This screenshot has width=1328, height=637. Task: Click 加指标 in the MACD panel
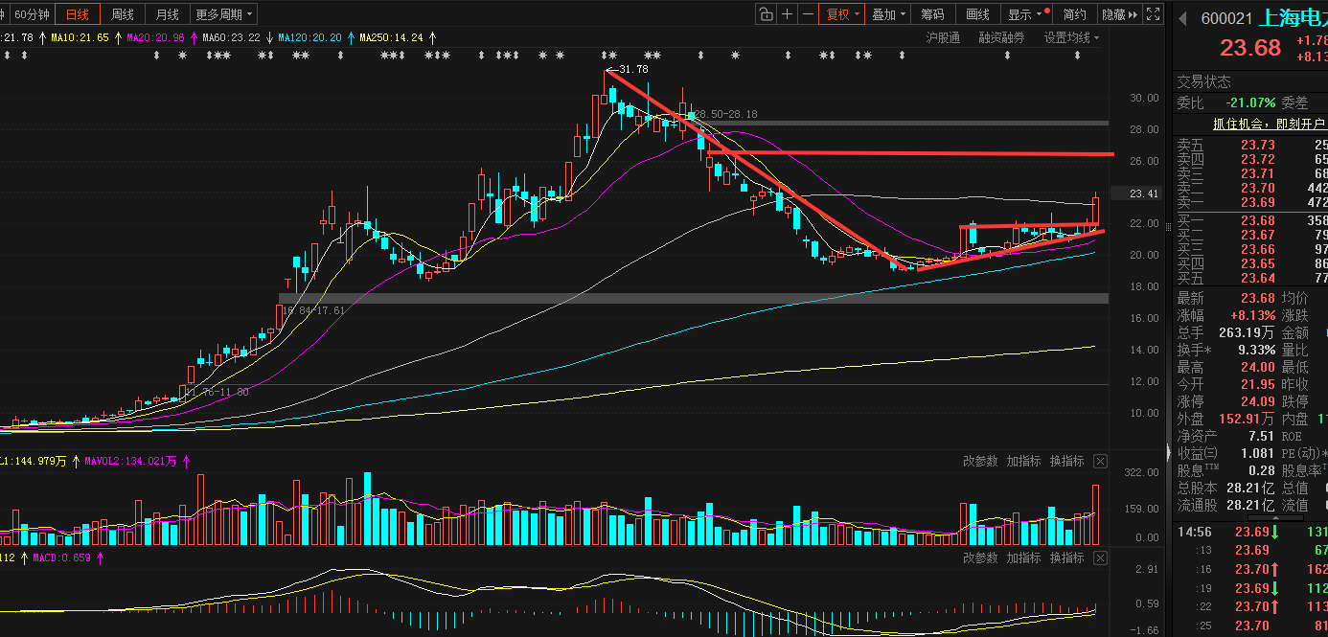coord(1023,557)
